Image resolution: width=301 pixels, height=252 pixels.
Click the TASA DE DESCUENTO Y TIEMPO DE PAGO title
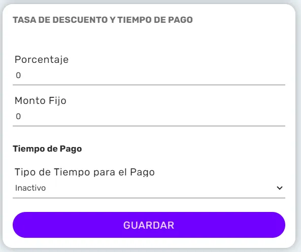[103, 20]
